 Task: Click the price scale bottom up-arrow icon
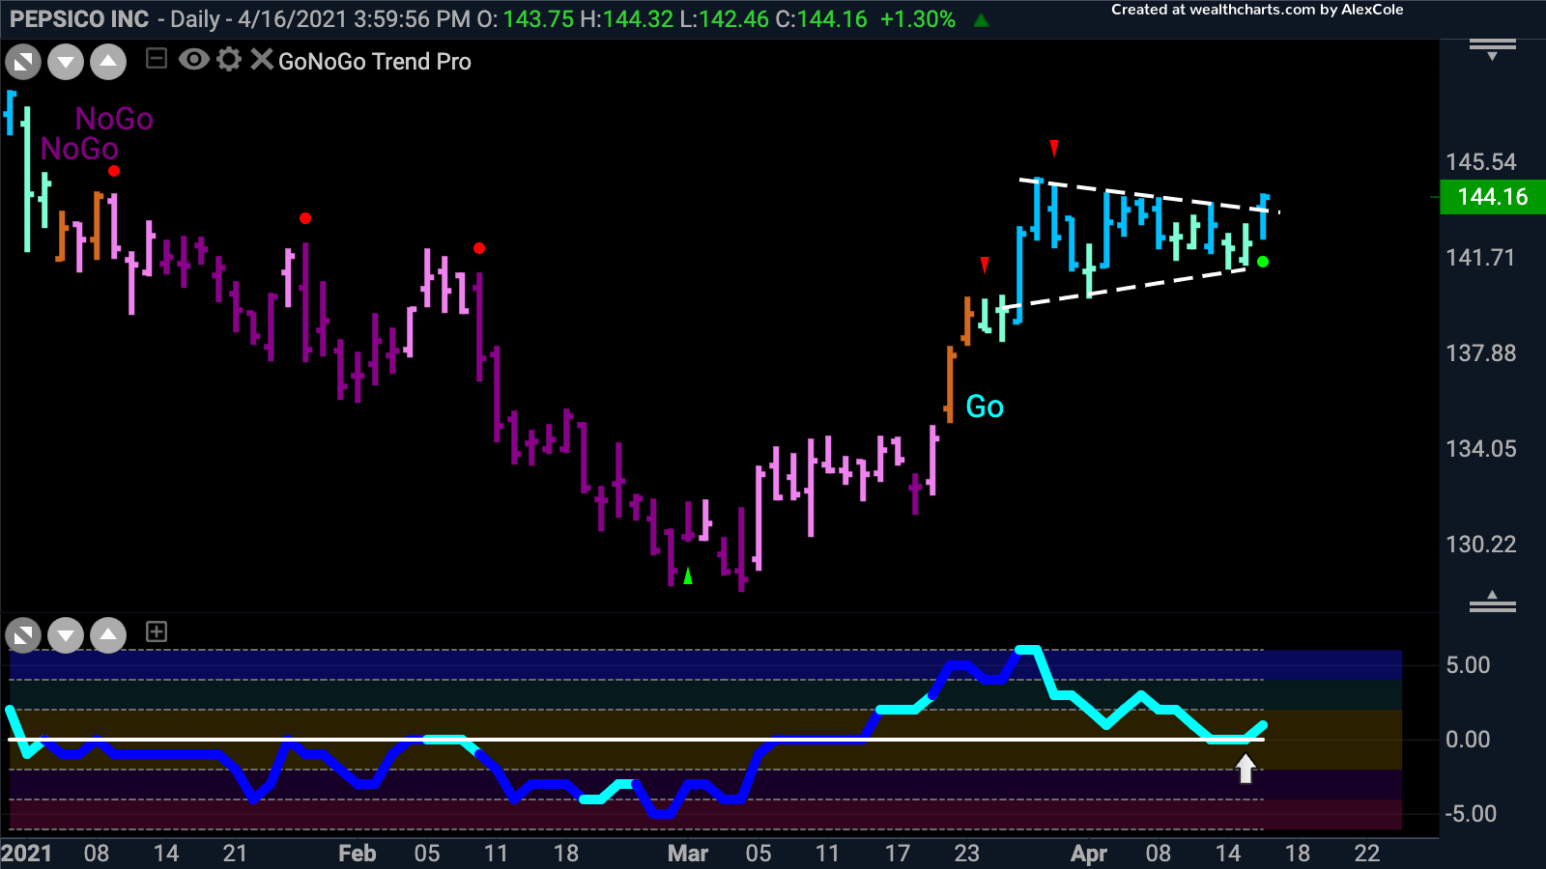pyautogui.click(x=1493, y=602)
